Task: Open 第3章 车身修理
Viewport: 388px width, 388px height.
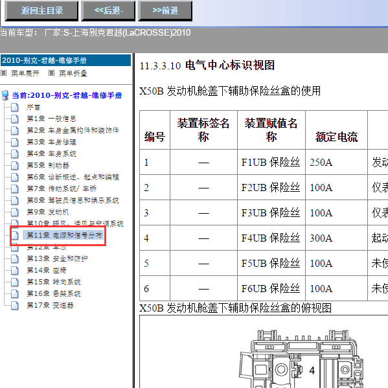Action: point(51,142)
